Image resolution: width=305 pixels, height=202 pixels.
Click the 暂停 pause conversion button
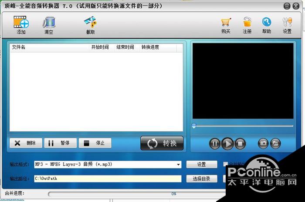click(x=60, y=143)
